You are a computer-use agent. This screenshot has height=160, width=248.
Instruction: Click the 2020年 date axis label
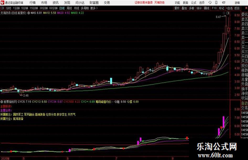click(x=5, y=158)
